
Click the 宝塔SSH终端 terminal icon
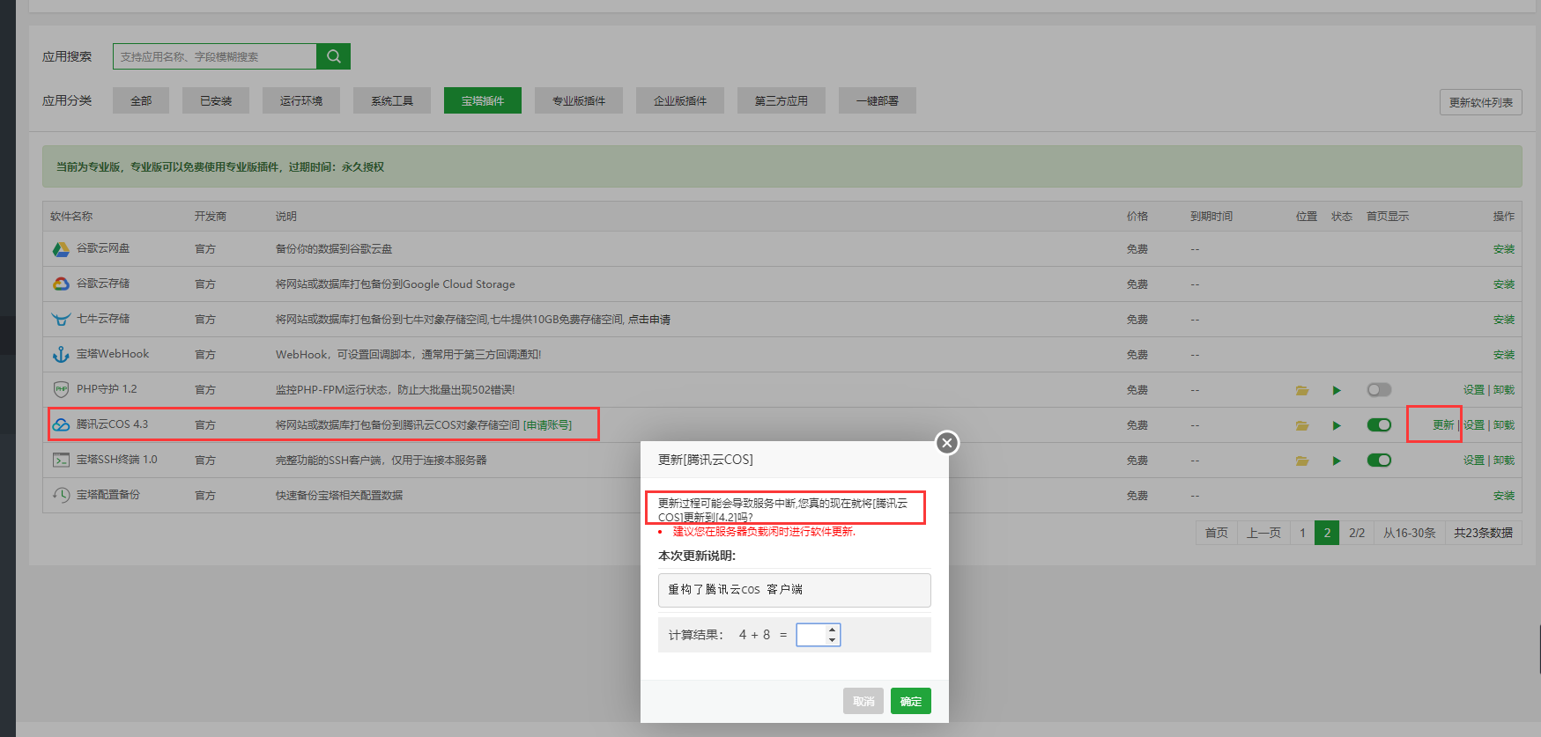click(x=61, y=460)
